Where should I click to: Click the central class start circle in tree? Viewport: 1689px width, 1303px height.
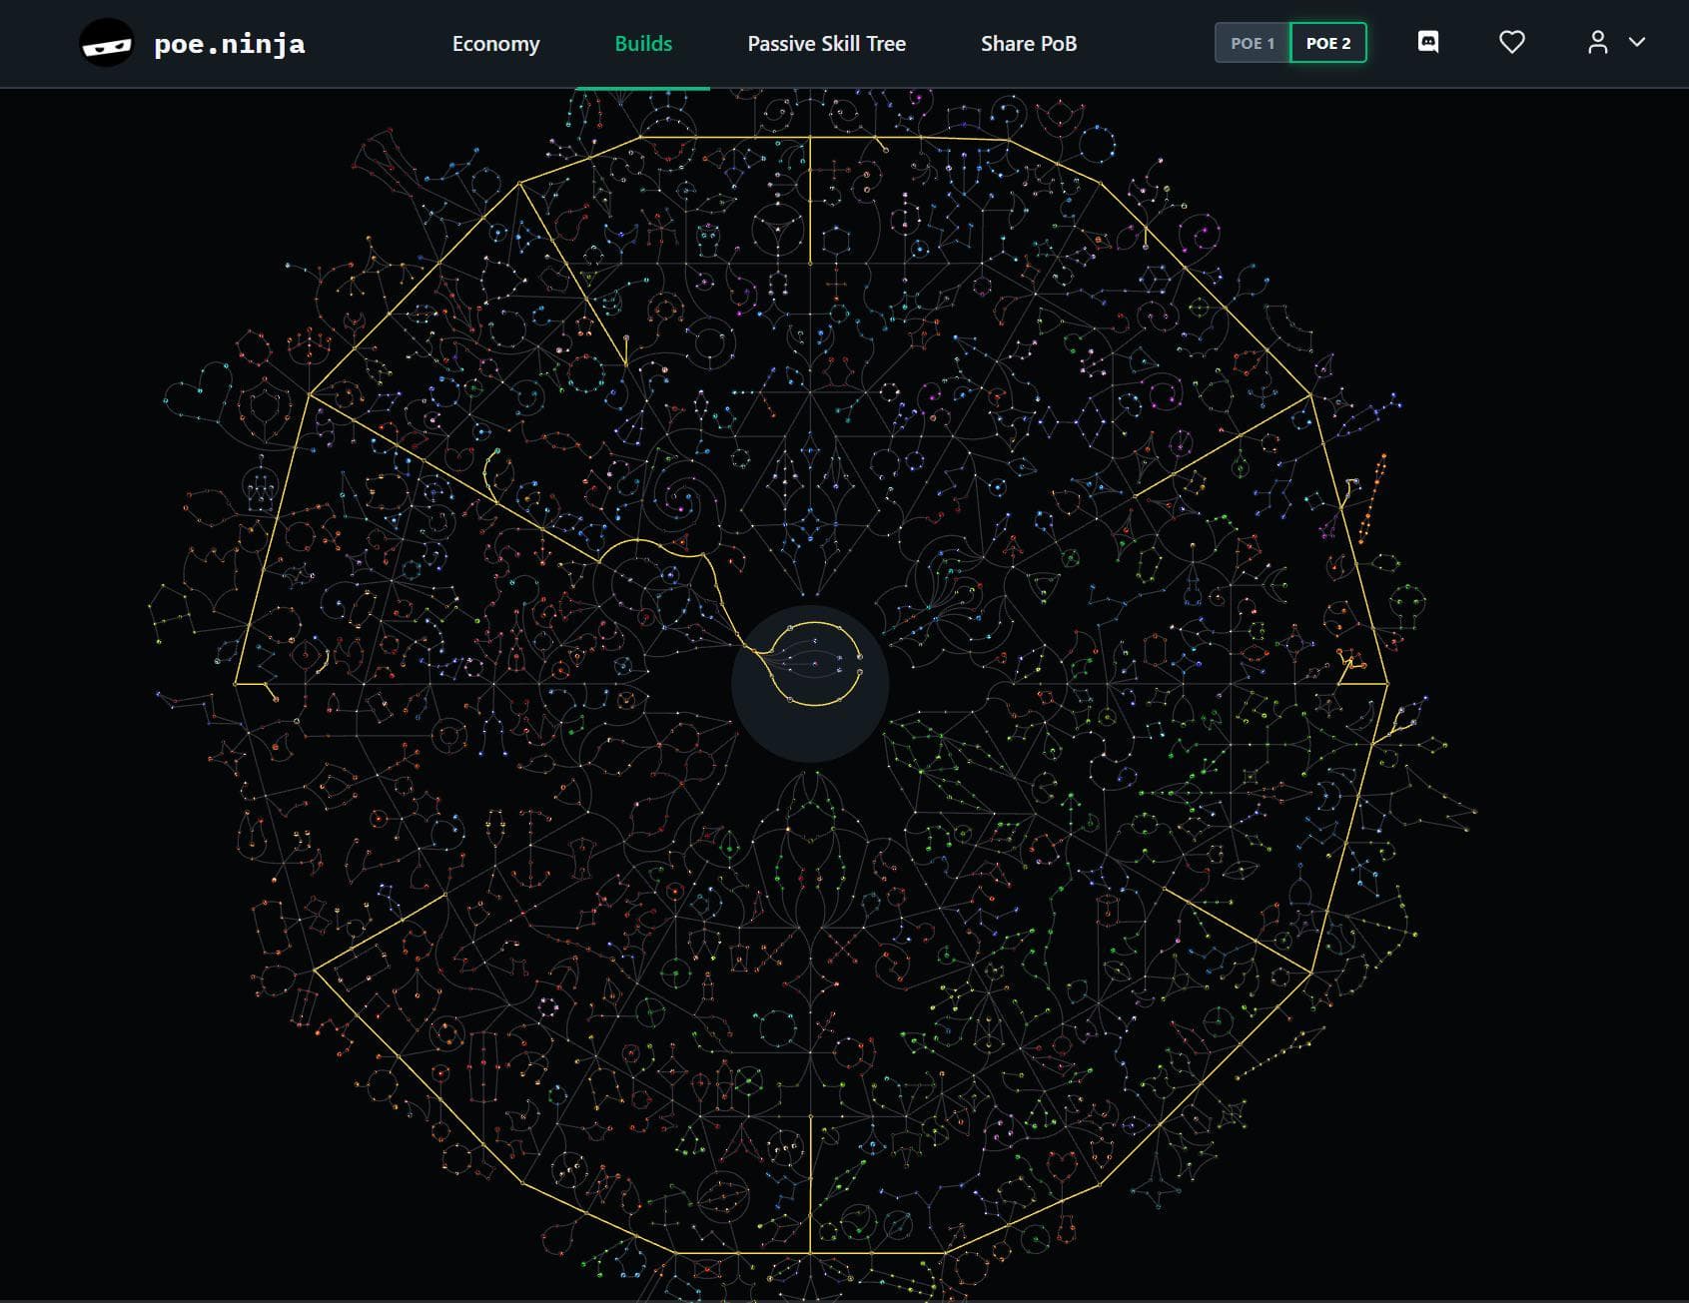point(810,683)
